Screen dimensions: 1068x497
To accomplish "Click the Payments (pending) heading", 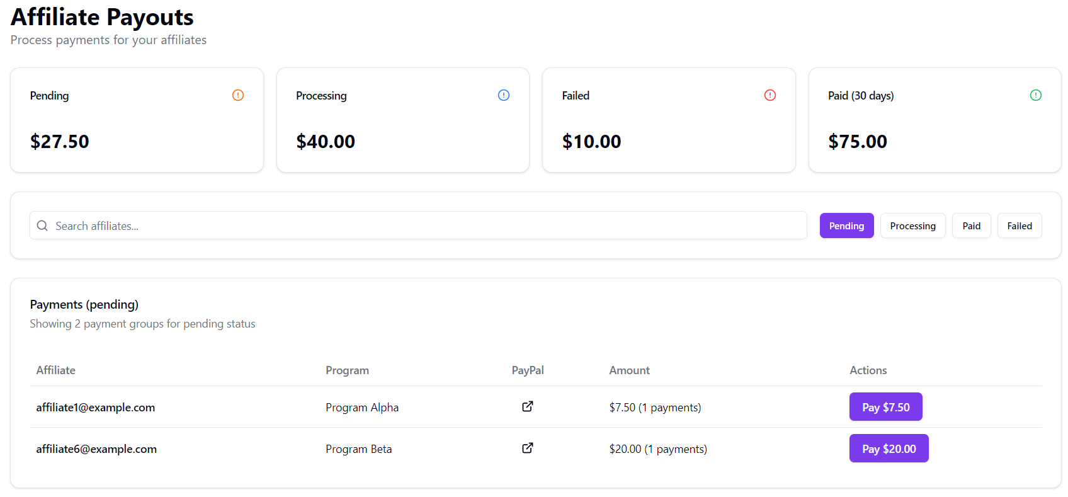I will 84,304.
